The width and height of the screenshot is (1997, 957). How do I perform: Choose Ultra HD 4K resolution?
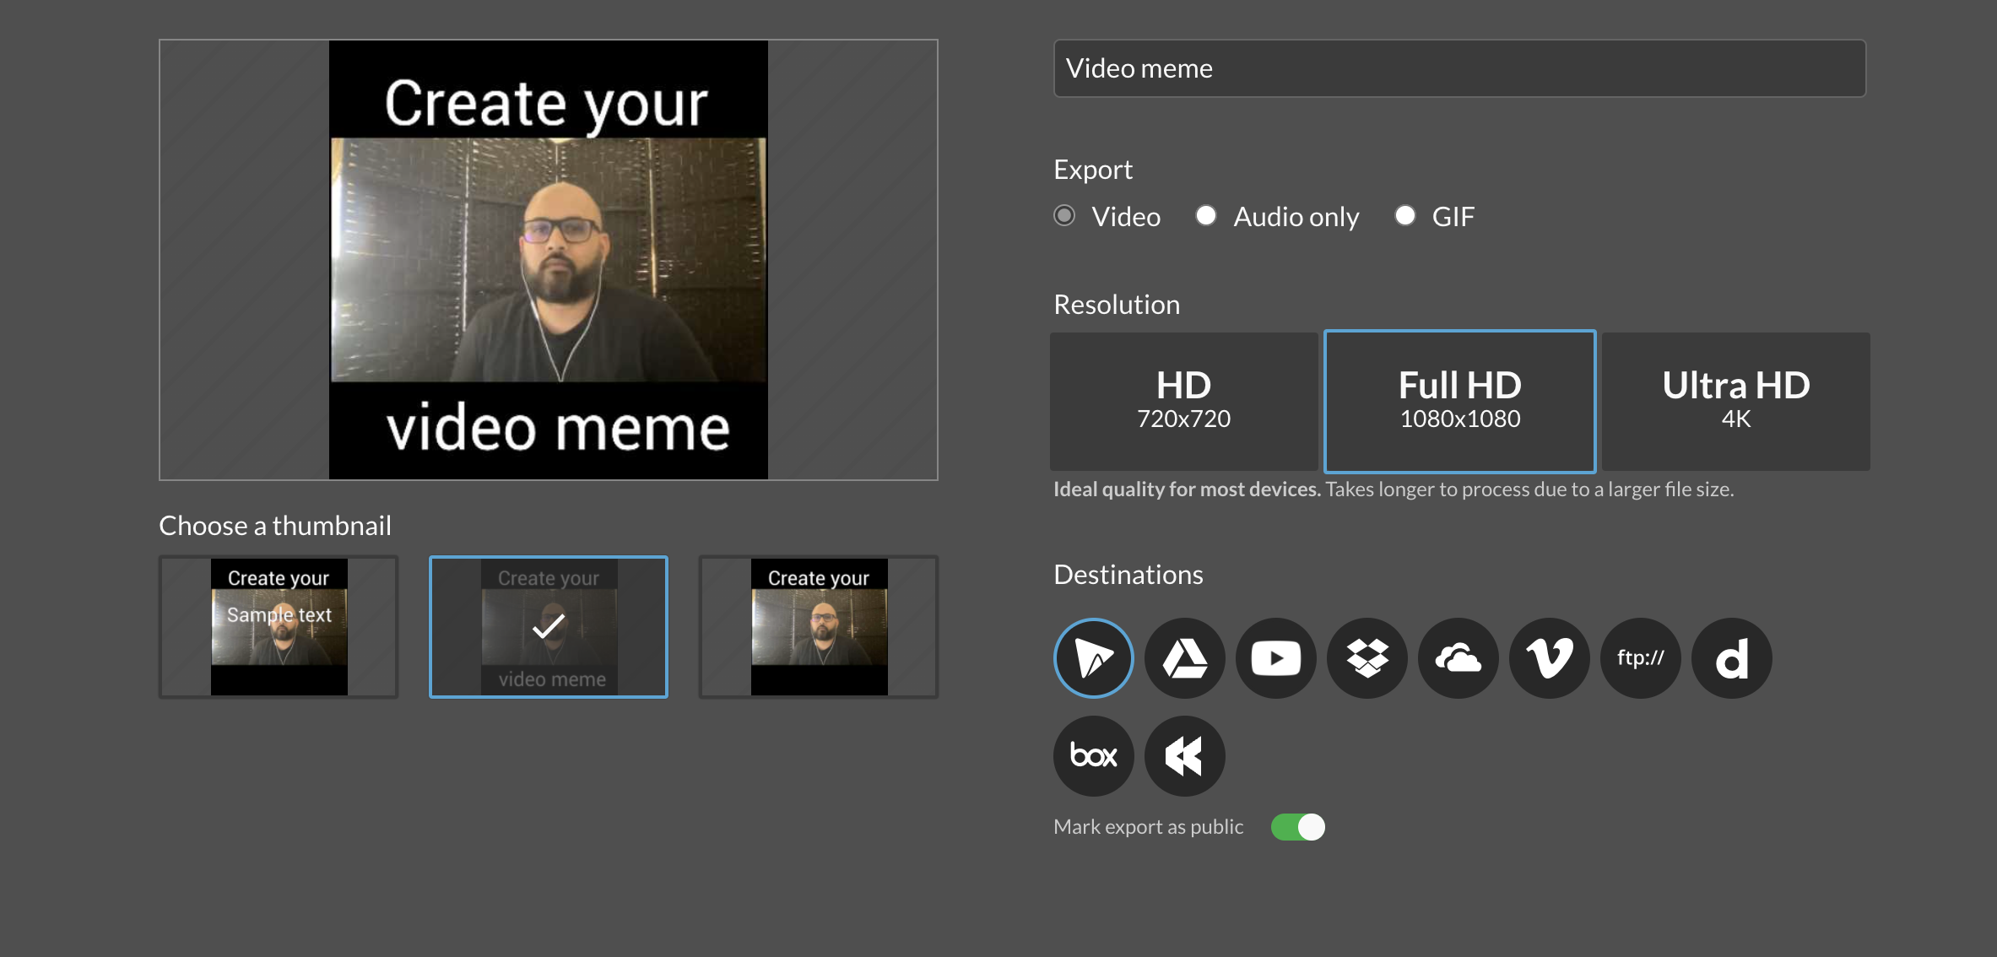(x=1735, y=402)
